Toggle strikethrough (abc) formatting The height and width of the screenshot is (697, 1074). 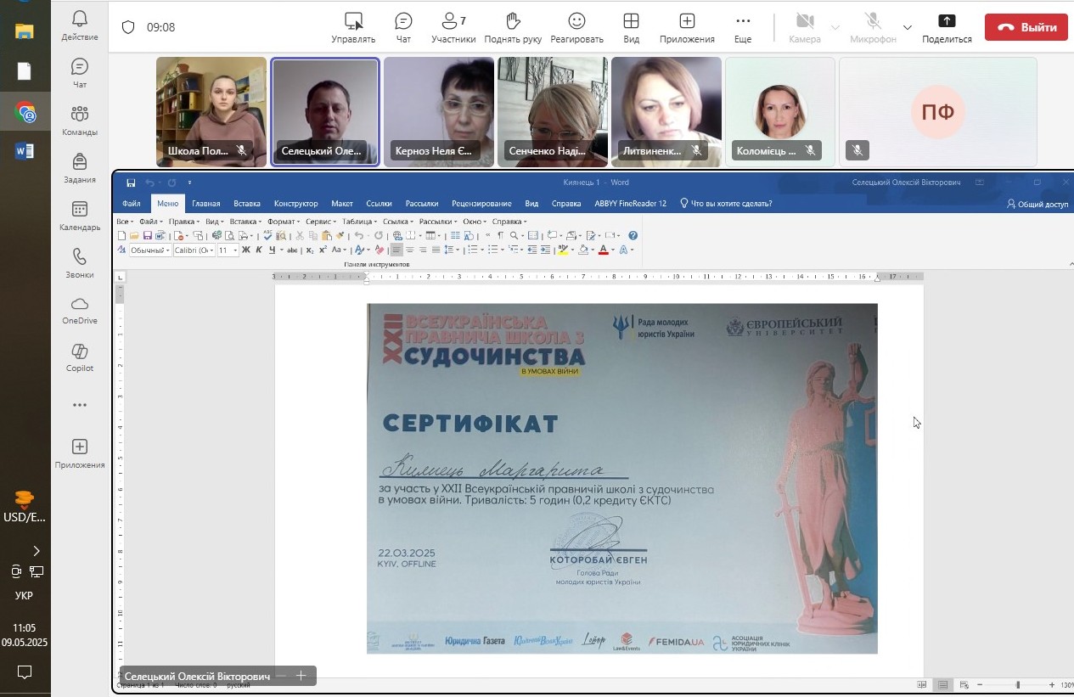click(292, 250)
